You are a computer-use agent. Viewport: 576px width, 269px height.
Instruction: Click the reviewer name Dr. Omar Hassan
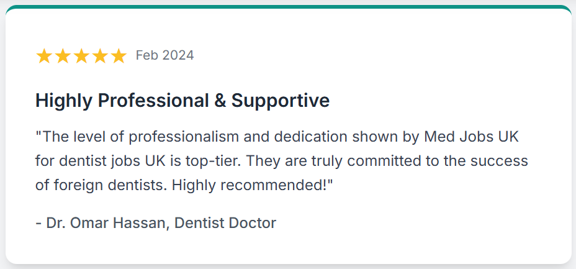click(x=105, y=222)
